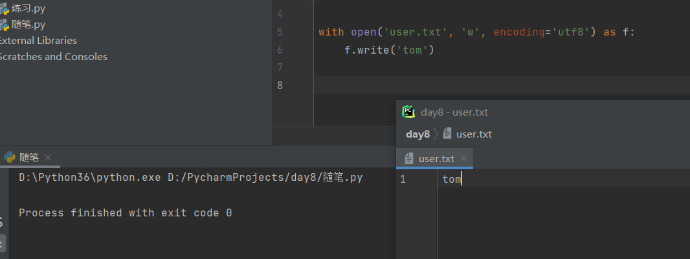
Task: Click the Python icon beside 练习.py
Action: pyautogui.click(x=4, y=9)
